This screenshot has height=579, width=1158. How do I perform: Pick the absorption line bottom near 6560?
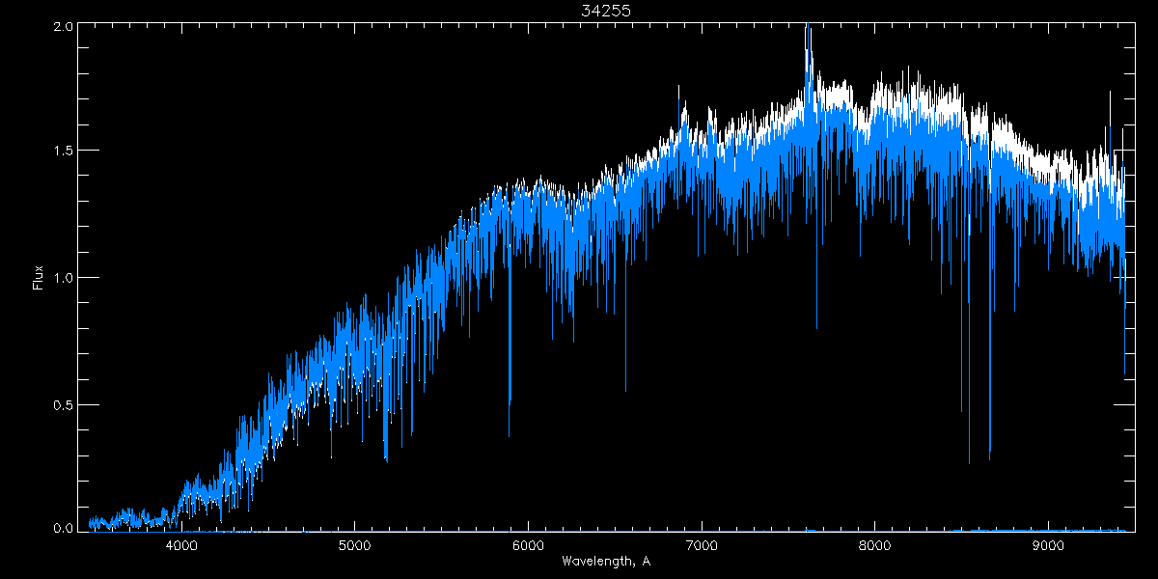[625, 390]
